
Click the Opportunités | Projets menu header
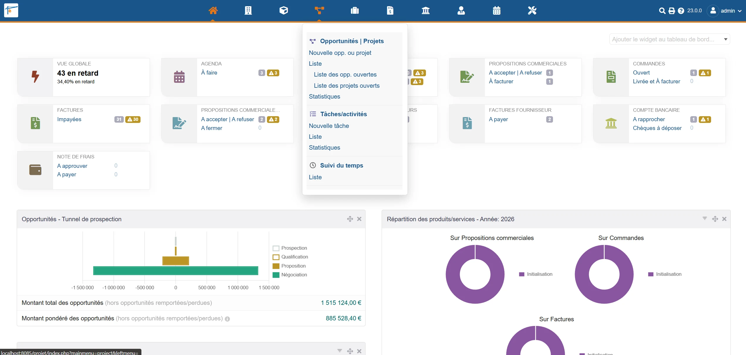[x=352, y=41]
